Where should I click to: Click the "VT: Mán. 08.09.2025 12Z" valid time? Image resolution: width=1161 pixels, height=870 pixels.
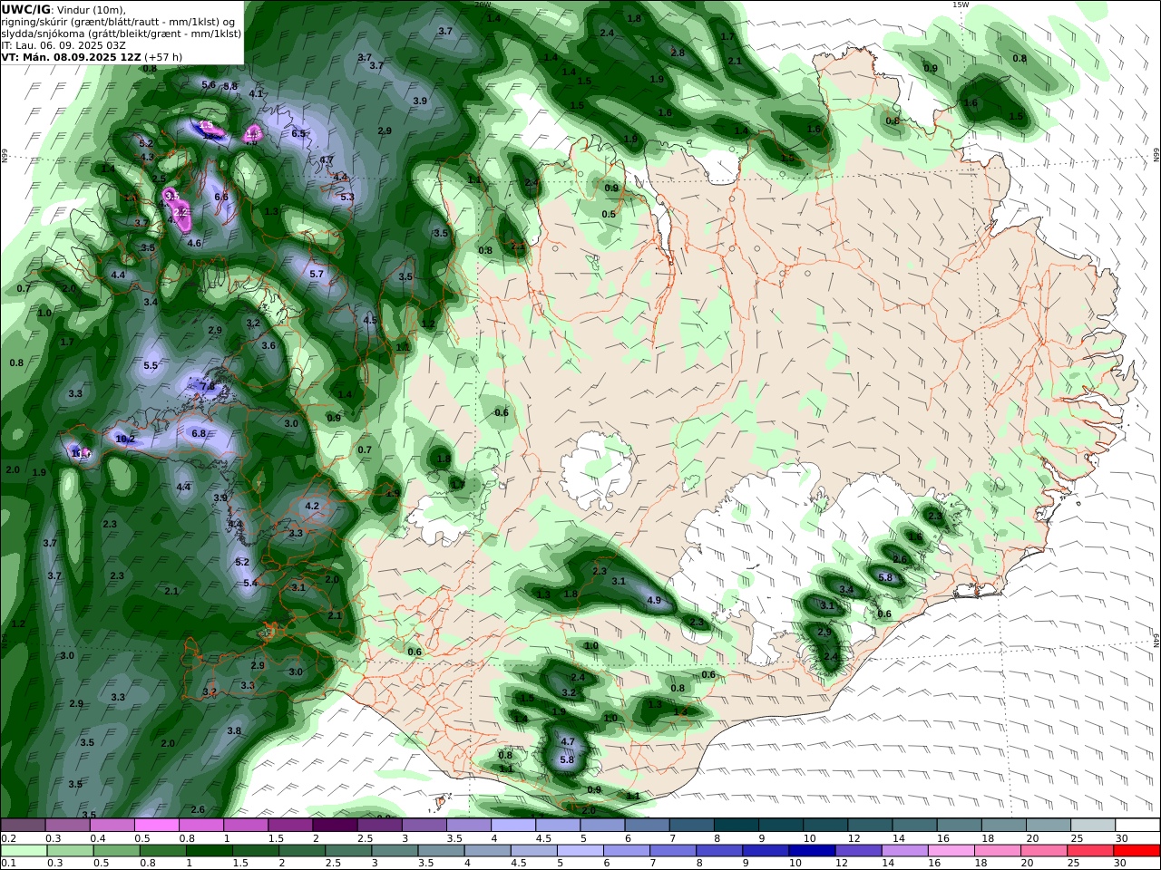[72, 56]
